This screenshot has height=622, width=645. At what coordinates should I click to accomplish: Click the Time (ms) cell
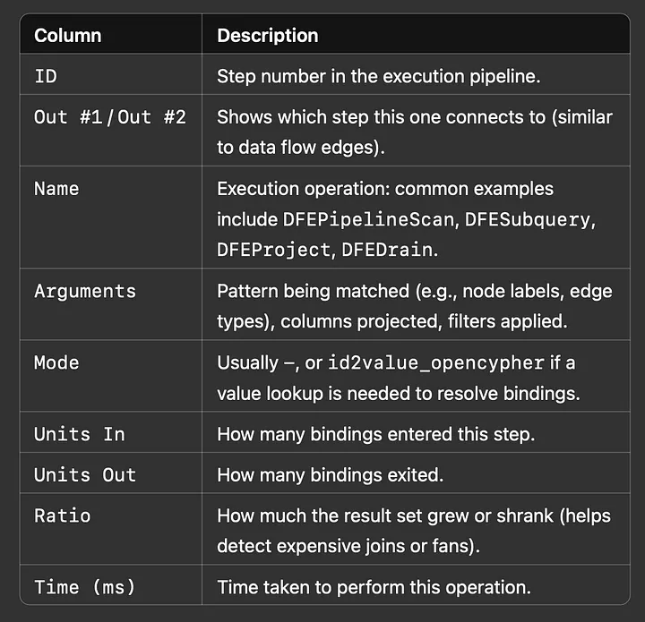coord(111,585)
